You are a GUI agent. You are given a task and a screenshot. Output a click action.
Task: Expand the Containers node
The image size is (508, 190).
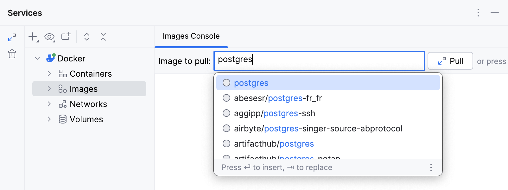coord(49,73)
